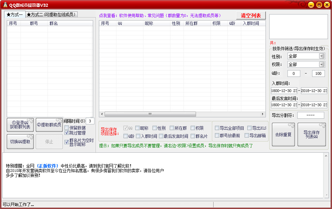Click the 序号 column header in group list
The width and height of the screenshot is (332, 209).
coord(14,23)
